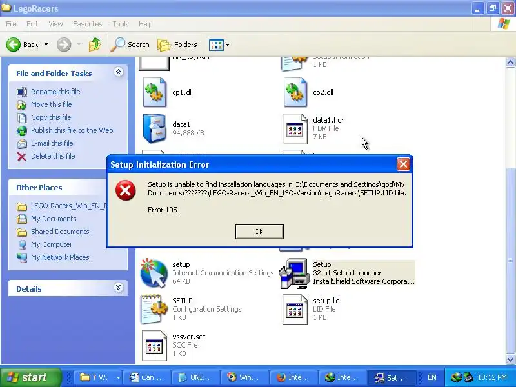Close the Setup Initialization Error dialog
The image size is (516, 387).
click(403, 164)
